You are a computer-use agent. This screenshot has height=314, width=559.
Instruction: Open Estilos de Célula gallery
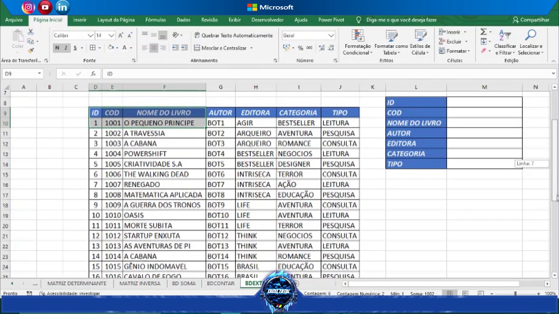tap(420, 42)
